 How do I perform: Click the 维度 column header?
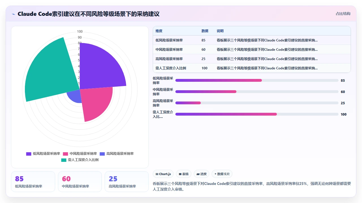[159, 31]
